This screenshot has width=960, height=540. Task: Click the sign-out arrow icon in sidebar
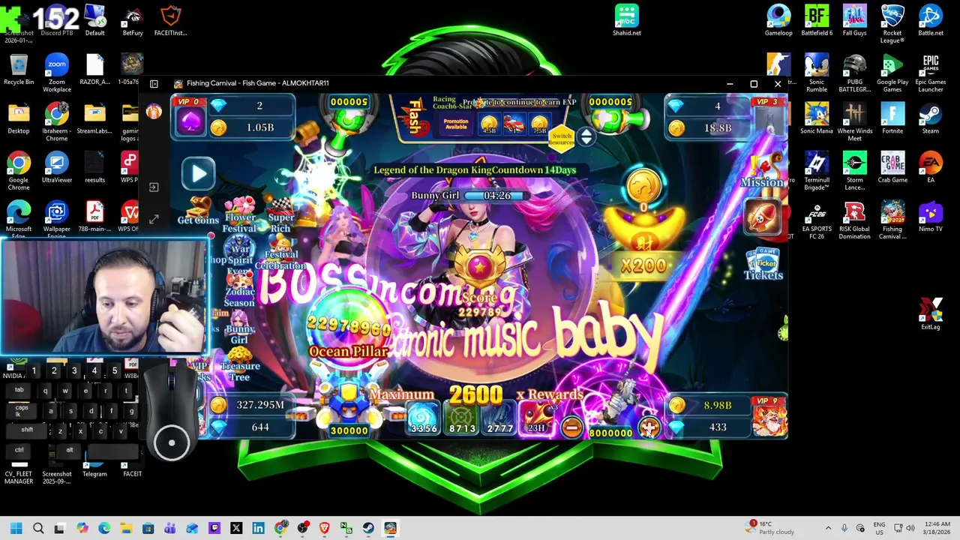tap(154, 187)
